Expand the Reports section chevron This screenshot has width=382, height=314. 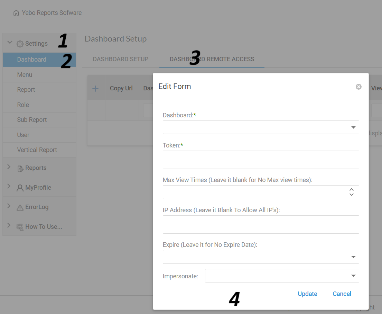pos(9,167)
